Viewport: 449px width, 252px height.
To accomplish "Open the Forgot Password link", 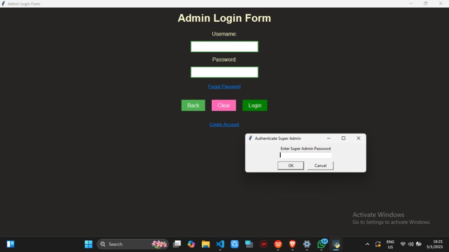I will pos(224,86).
